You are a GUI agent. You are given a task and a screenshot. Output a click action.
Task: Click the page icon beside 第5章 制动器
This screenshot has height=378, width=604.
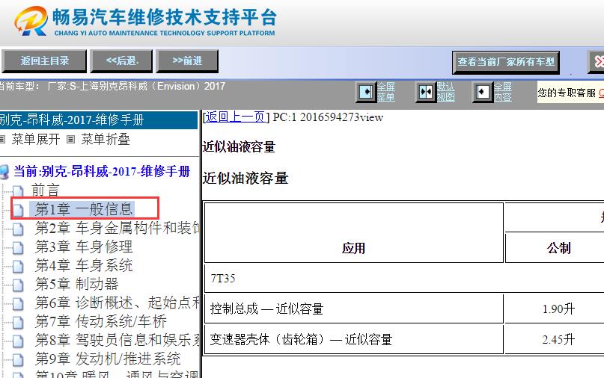pyautogui.click(x=18, y=285)
